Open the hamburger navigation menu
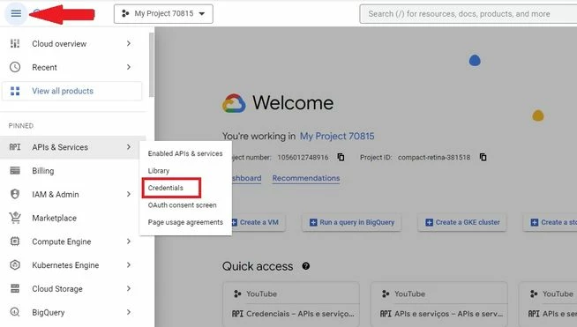The image size is (577, 327). click(16, 13)
